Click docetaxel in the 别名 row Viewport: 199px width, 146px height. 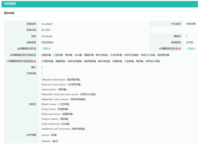point(47,36)
